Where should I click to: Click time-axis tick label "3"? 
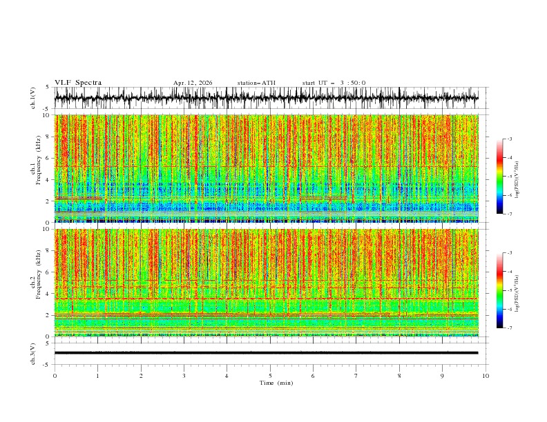pyautogui.click(x=184, y=376)
